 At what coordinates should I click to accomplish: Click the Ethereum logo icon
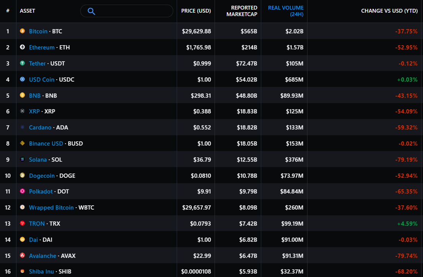pos(22,47)
